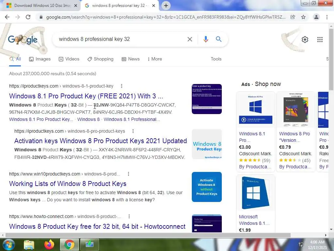Open Windows 8 Pro €0.79 shopping ad
Image resolution: width=334 pixels, height=251 pixels.
tap(296, 132)
